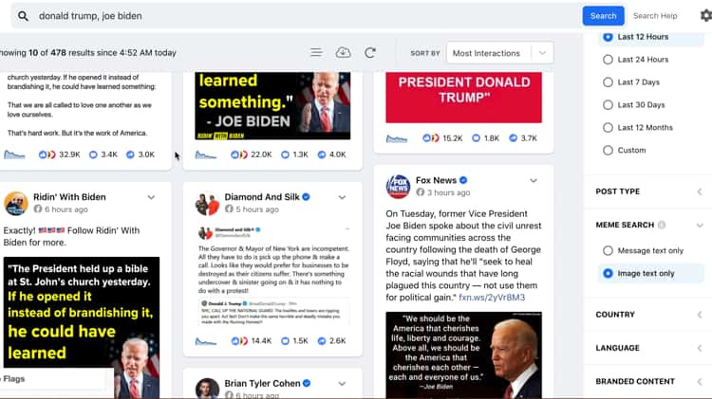Expand the Country filter section
This screenshot has height=399, width=712.
click(700, 315)
